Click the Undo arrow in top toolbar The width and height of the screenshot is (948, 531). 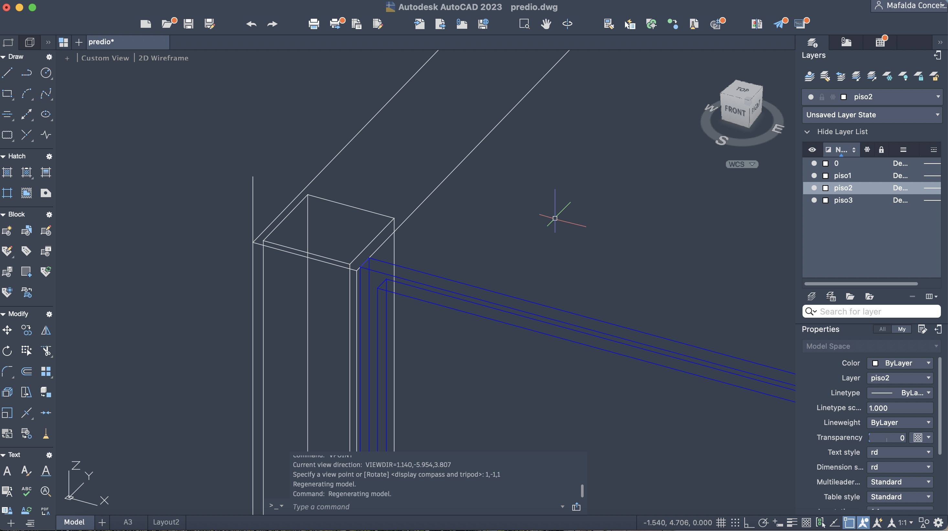point(251,24)
